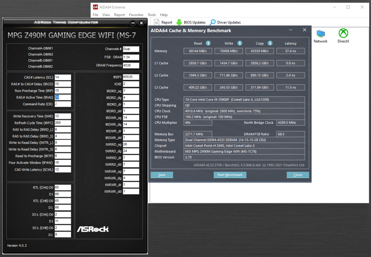The height and width of the screenshot is (257, 371).
Task: Select the tRDRD_sg value field
Action: pos(131,91)
